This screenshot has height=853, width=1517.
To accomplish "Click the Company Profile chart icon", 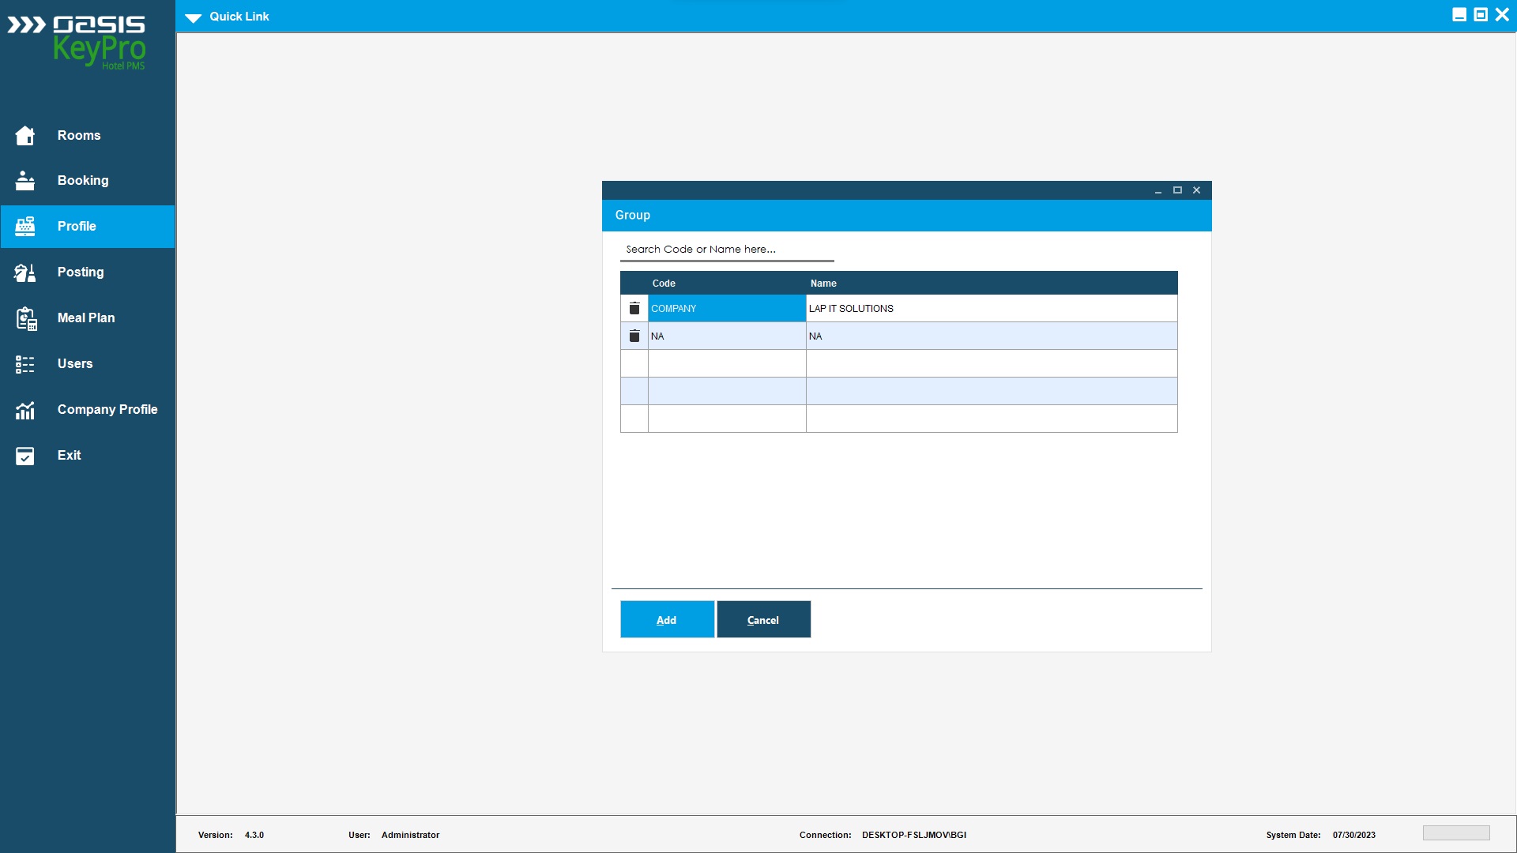I will click(x=25, y=410).
